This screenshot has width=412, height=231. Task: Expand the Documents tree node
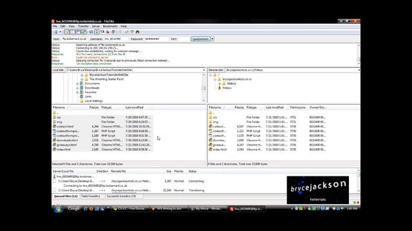tap(77, 83)
